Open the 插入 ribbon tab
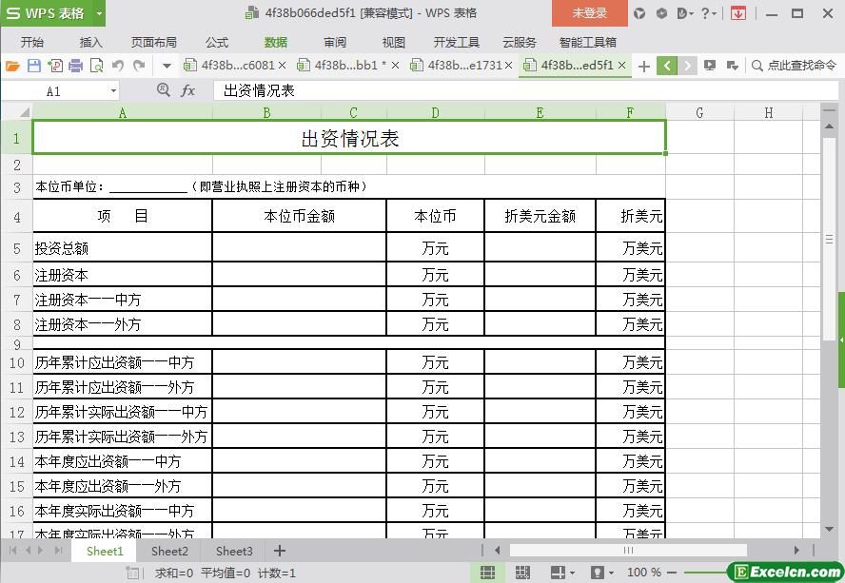Screen dimensions: 845x583 tap(90, 42)
